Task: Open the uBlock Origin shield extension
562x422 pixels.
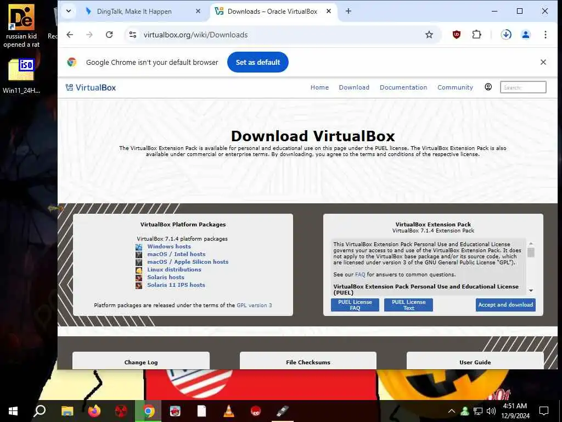Action: [456, 35]
